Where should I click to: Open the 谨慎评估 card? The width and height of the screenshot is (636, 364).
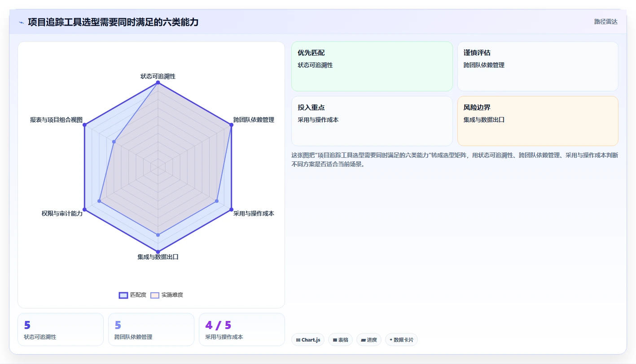point(538,66)
